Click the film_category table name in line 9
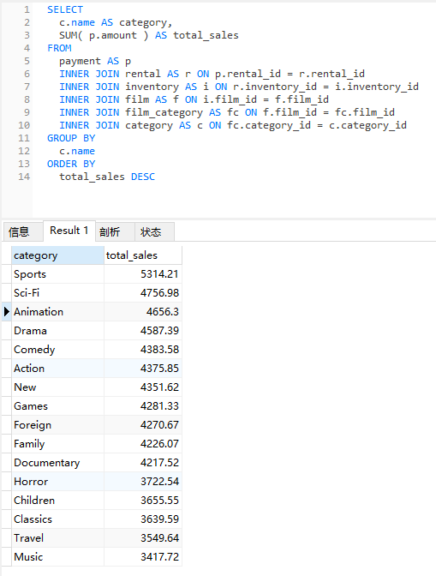The height and width of the screenshot is (576, 436). pyautogui.click(x=164, y=112)
